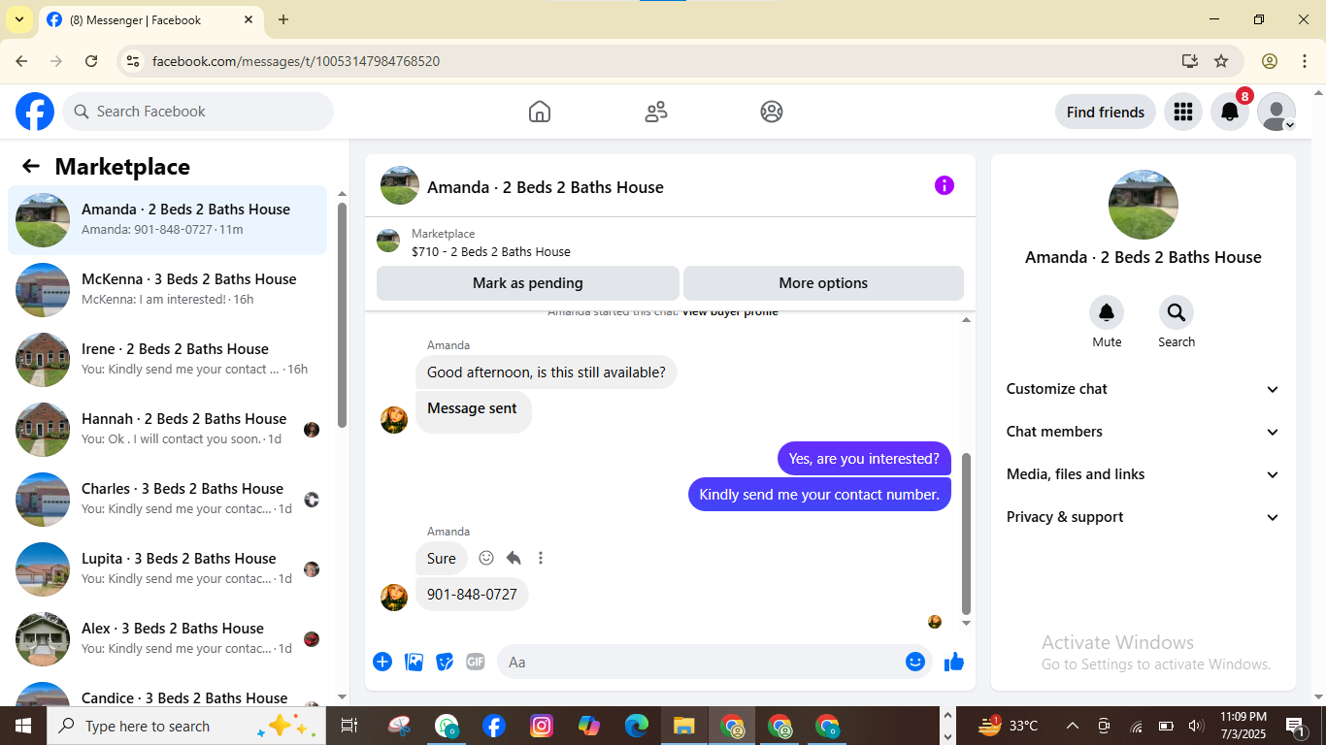The width and height of the screenshot is (1326, 745).
Task: Click the 901-848-0727 message bubble
Action: [x=472, y=594]
